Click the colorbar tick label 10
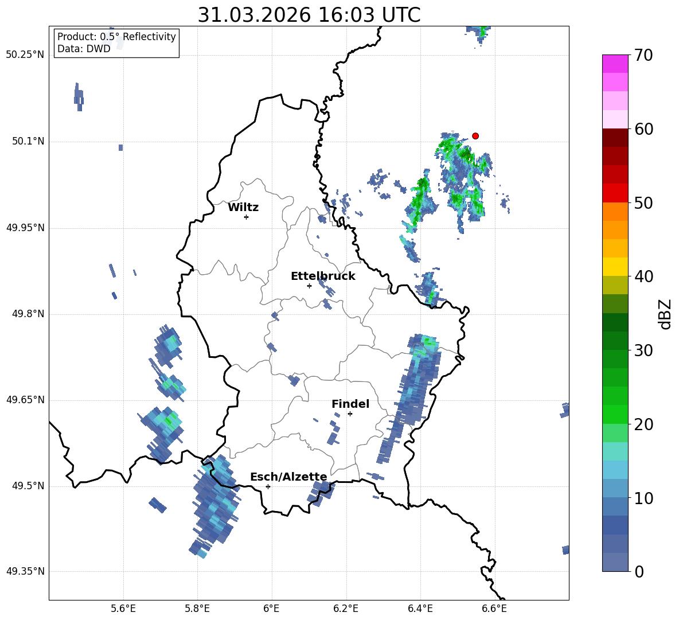The image size is (679, 620). (643, 498)
